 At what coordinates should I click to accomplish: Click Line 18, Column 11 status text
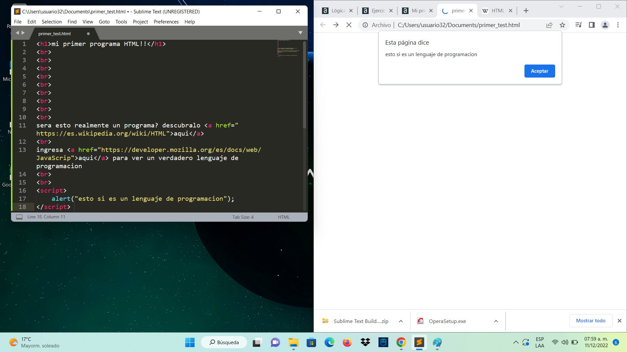(x=46, y=217)
